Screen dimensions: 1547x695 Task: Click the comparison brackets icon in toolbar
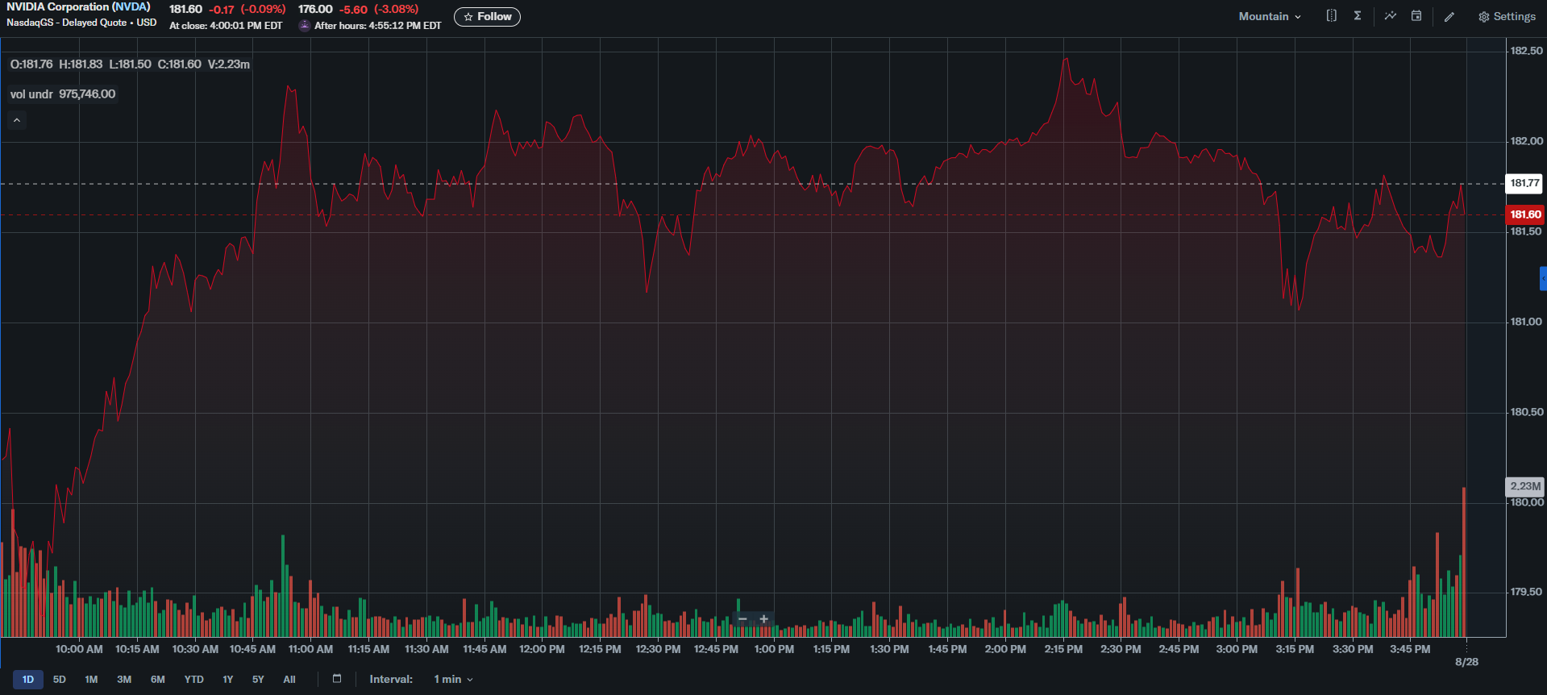pos(1331,16)
